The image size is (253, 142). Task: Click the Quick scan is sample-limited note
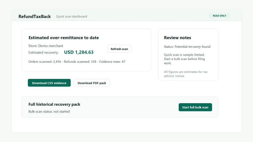click(x=184, y=59)
